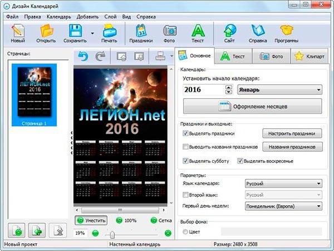Switch to the Клипарт tab
The image size is (334, 251).
(x=310, y=56)
